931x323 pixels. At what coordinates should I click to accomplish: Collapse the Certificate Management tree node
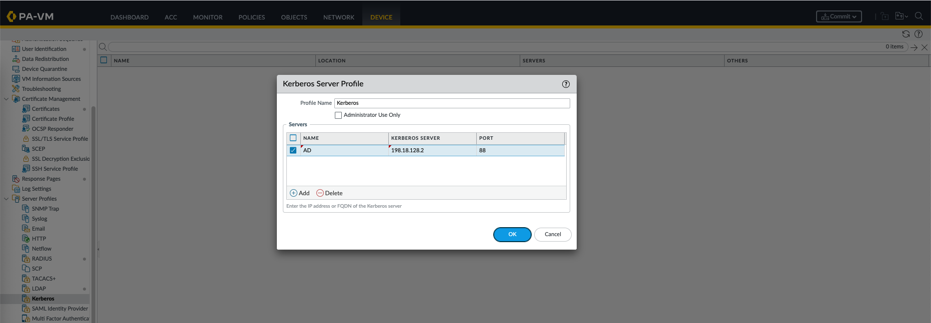tap(6, 99)
